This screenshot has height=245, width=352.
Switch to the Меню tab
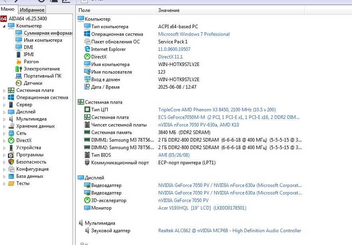click(x=8, y=9)
